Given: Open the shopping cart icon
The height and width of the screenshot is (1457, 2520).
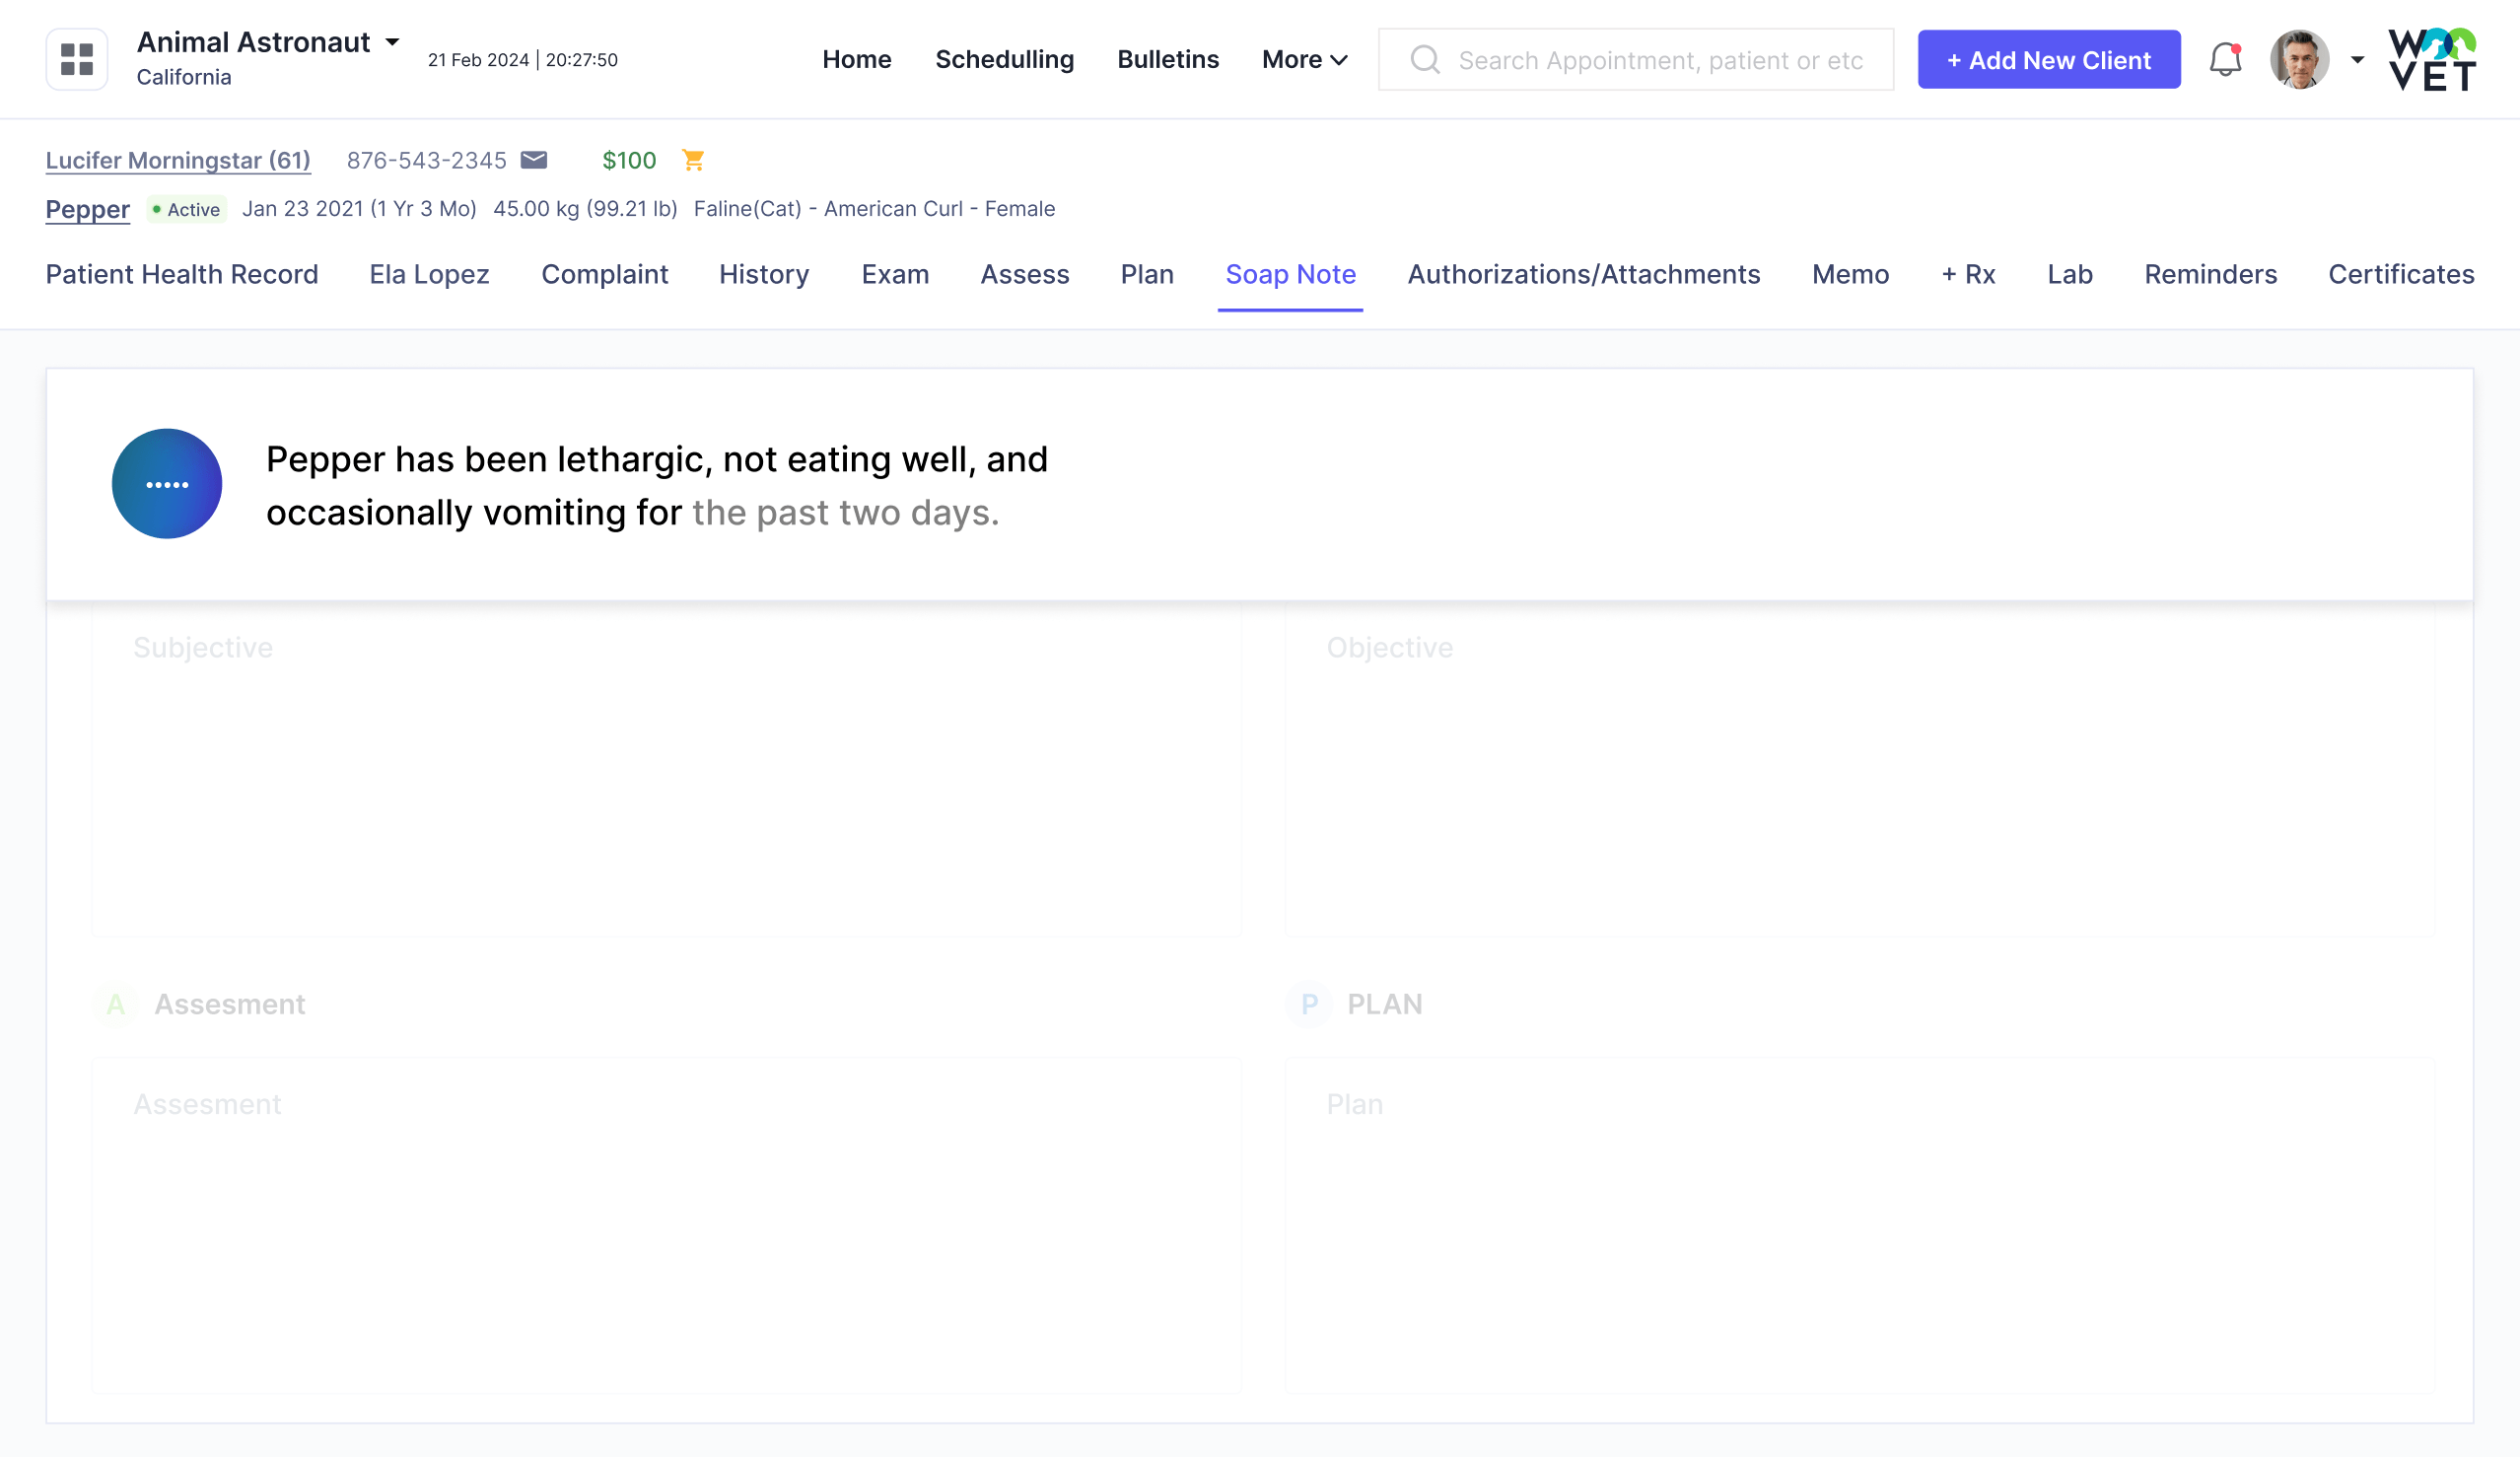Looking at the screenshot, I should (x=693, y=160).
